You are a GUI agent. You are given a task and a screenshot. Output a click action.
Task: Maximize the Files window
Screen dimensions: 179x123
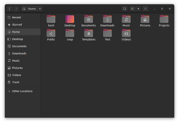pos(162,9)
